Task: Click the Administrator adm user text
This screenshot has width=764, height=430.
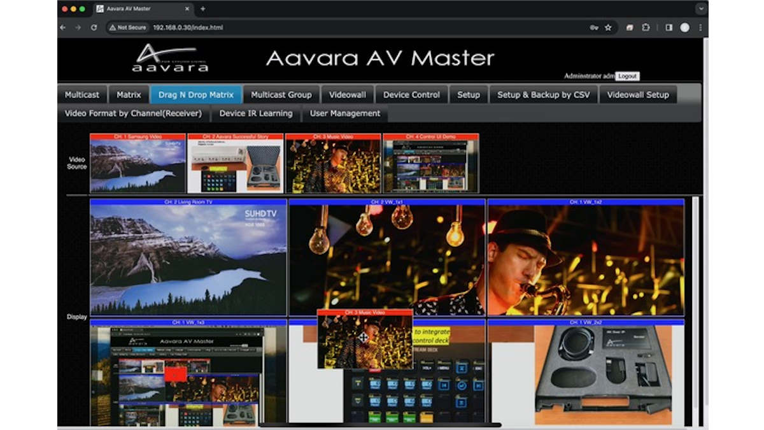Action: click(589, 76)
